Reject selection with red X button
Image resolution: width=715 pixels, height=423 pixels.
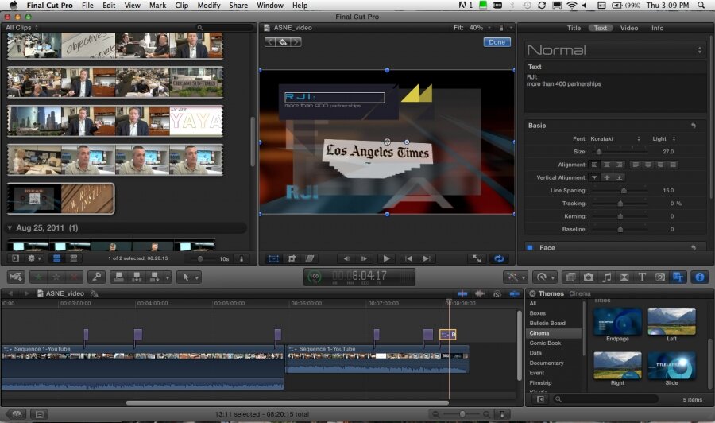(74, 277)
